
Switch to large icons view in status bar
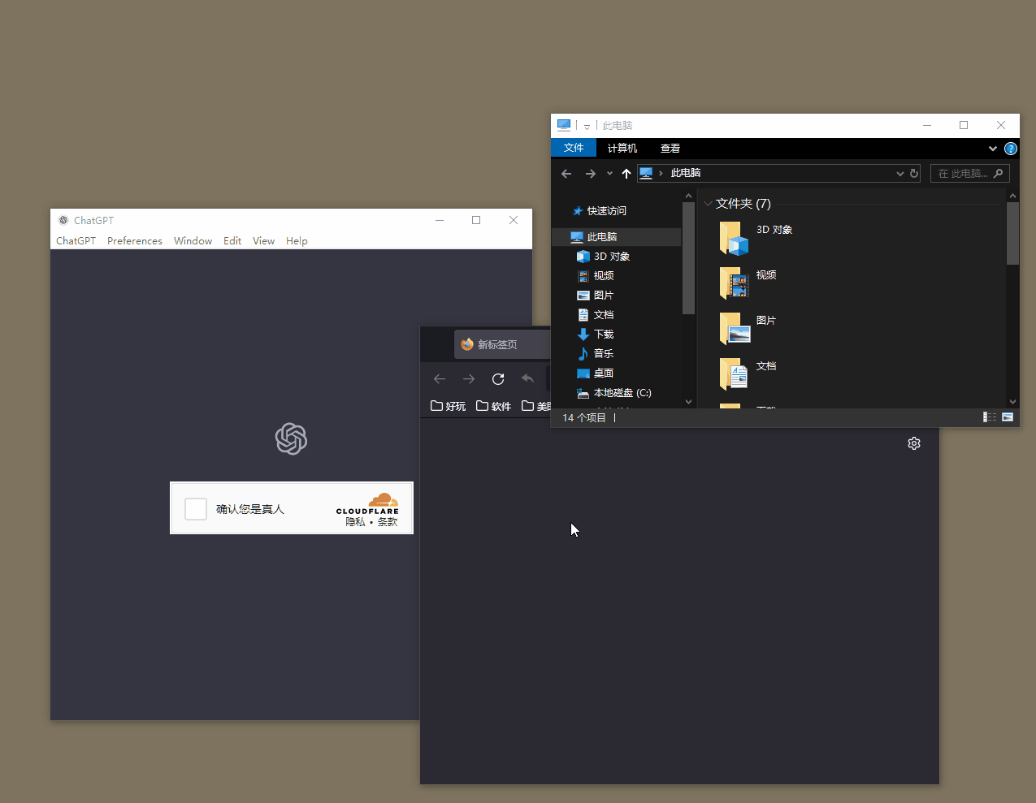tap(1008, 417)
